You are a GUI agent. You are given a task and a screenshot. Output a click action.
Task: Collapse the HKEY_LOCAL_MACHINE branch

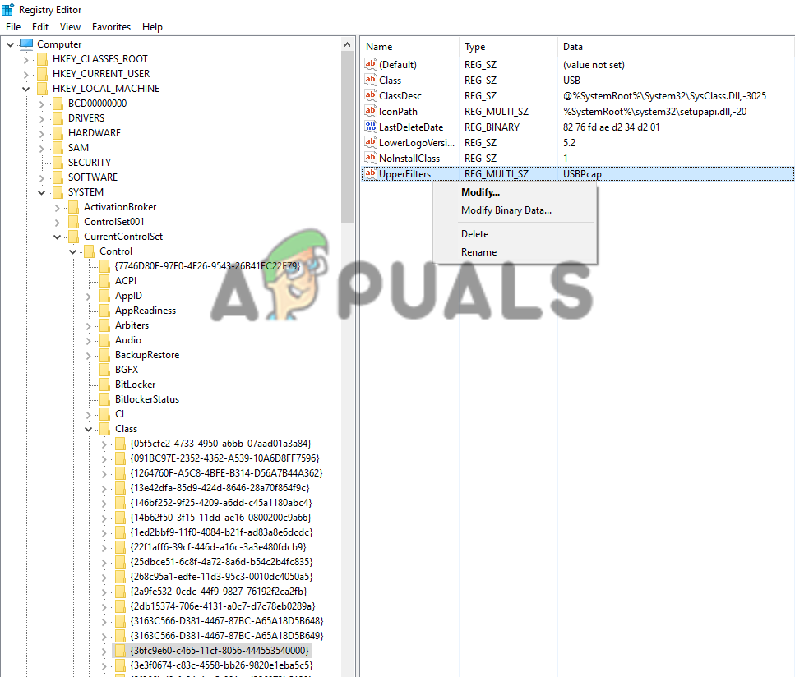[x=26, y=88]
